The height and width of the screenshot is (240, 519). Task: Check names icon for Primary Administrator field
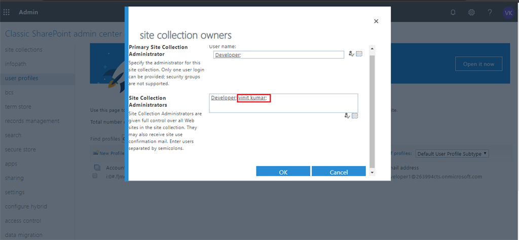point(351,54)
